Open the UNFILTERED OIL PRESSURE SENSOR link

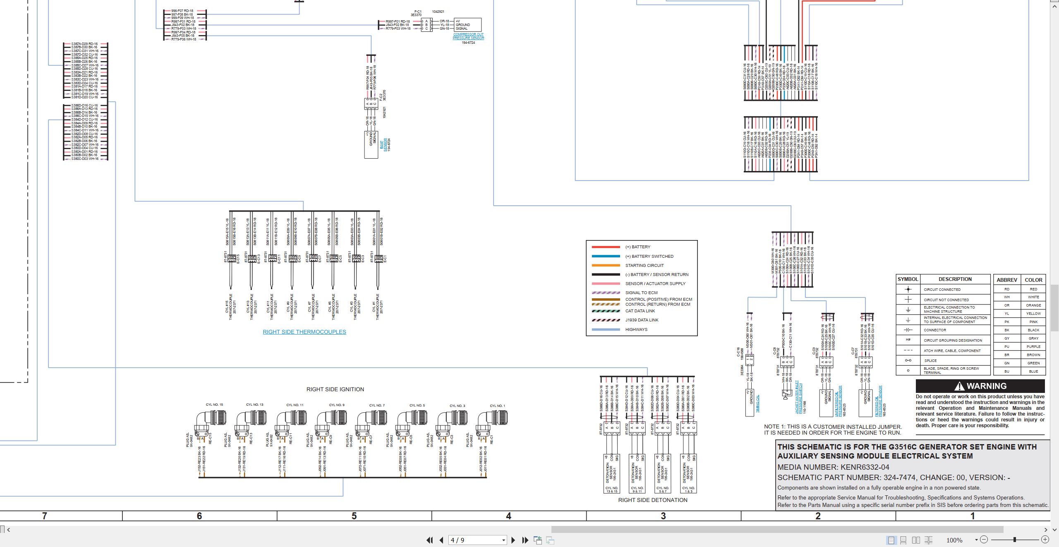click(838, 402)
